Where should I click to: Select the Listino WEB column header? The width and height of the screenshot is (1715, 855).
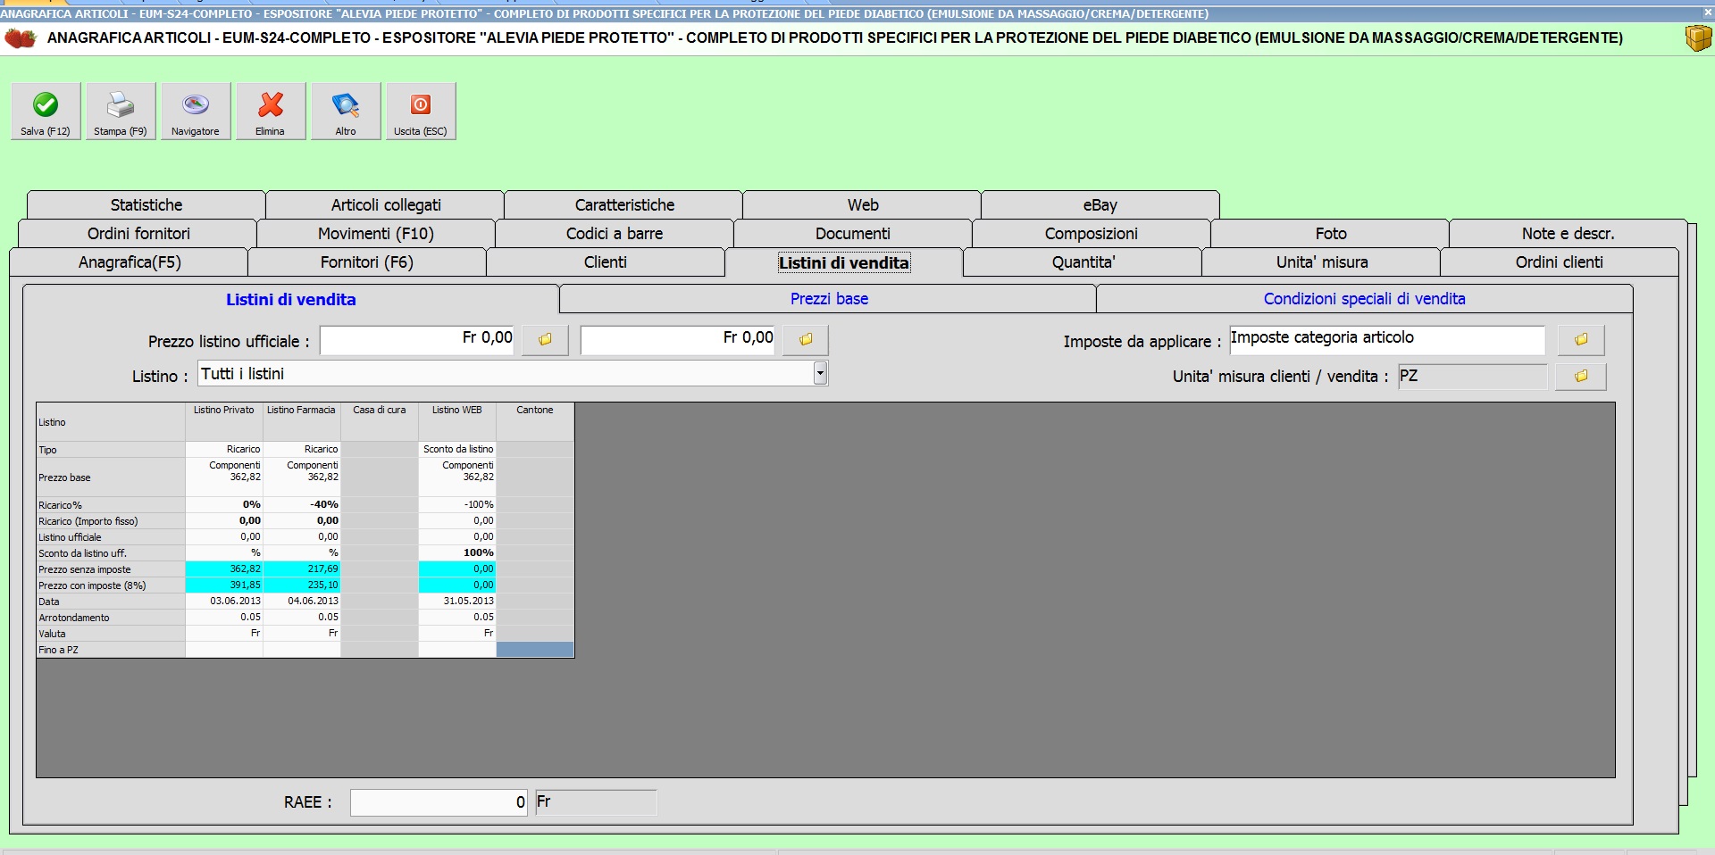pyautogui.click(x=457, y=421)
